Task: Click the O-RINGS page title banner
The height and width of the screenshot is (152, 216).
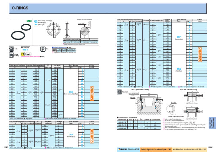Action: coord(108,8)
